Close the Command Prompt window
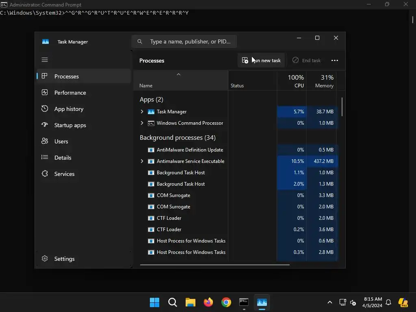Screen dimensions: 416x312 pos(406,4)
